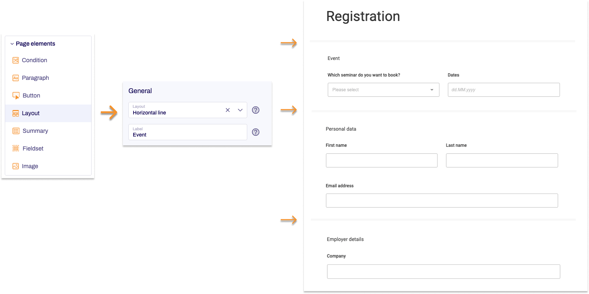Select the Fieldset element icon
Image resolution: width=589 pixels, height=294 pixels.
point(16,148)
